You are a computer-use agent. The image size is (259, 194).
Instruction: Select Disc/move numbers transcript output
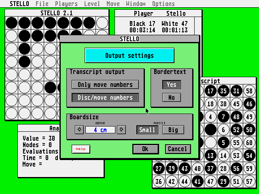coord(105,97)
